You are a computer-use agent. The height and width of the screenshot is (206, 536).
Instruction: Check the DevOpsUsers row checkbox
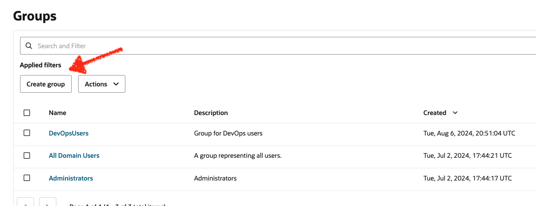click(x=27, y=133)
